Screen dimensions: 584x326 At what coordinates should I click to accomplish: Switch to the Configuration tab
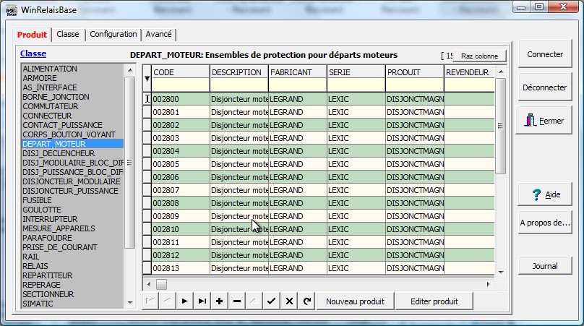113,35
